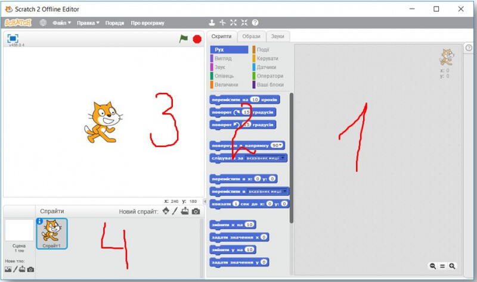Click the clockwise поворот 15 градусів block
The image size is (477, 282).
point(243,112)
